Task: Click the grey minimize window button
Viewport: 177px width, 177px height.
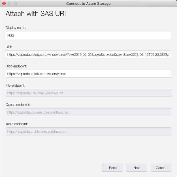Action: pyautogui.click(x=10, y=3)
